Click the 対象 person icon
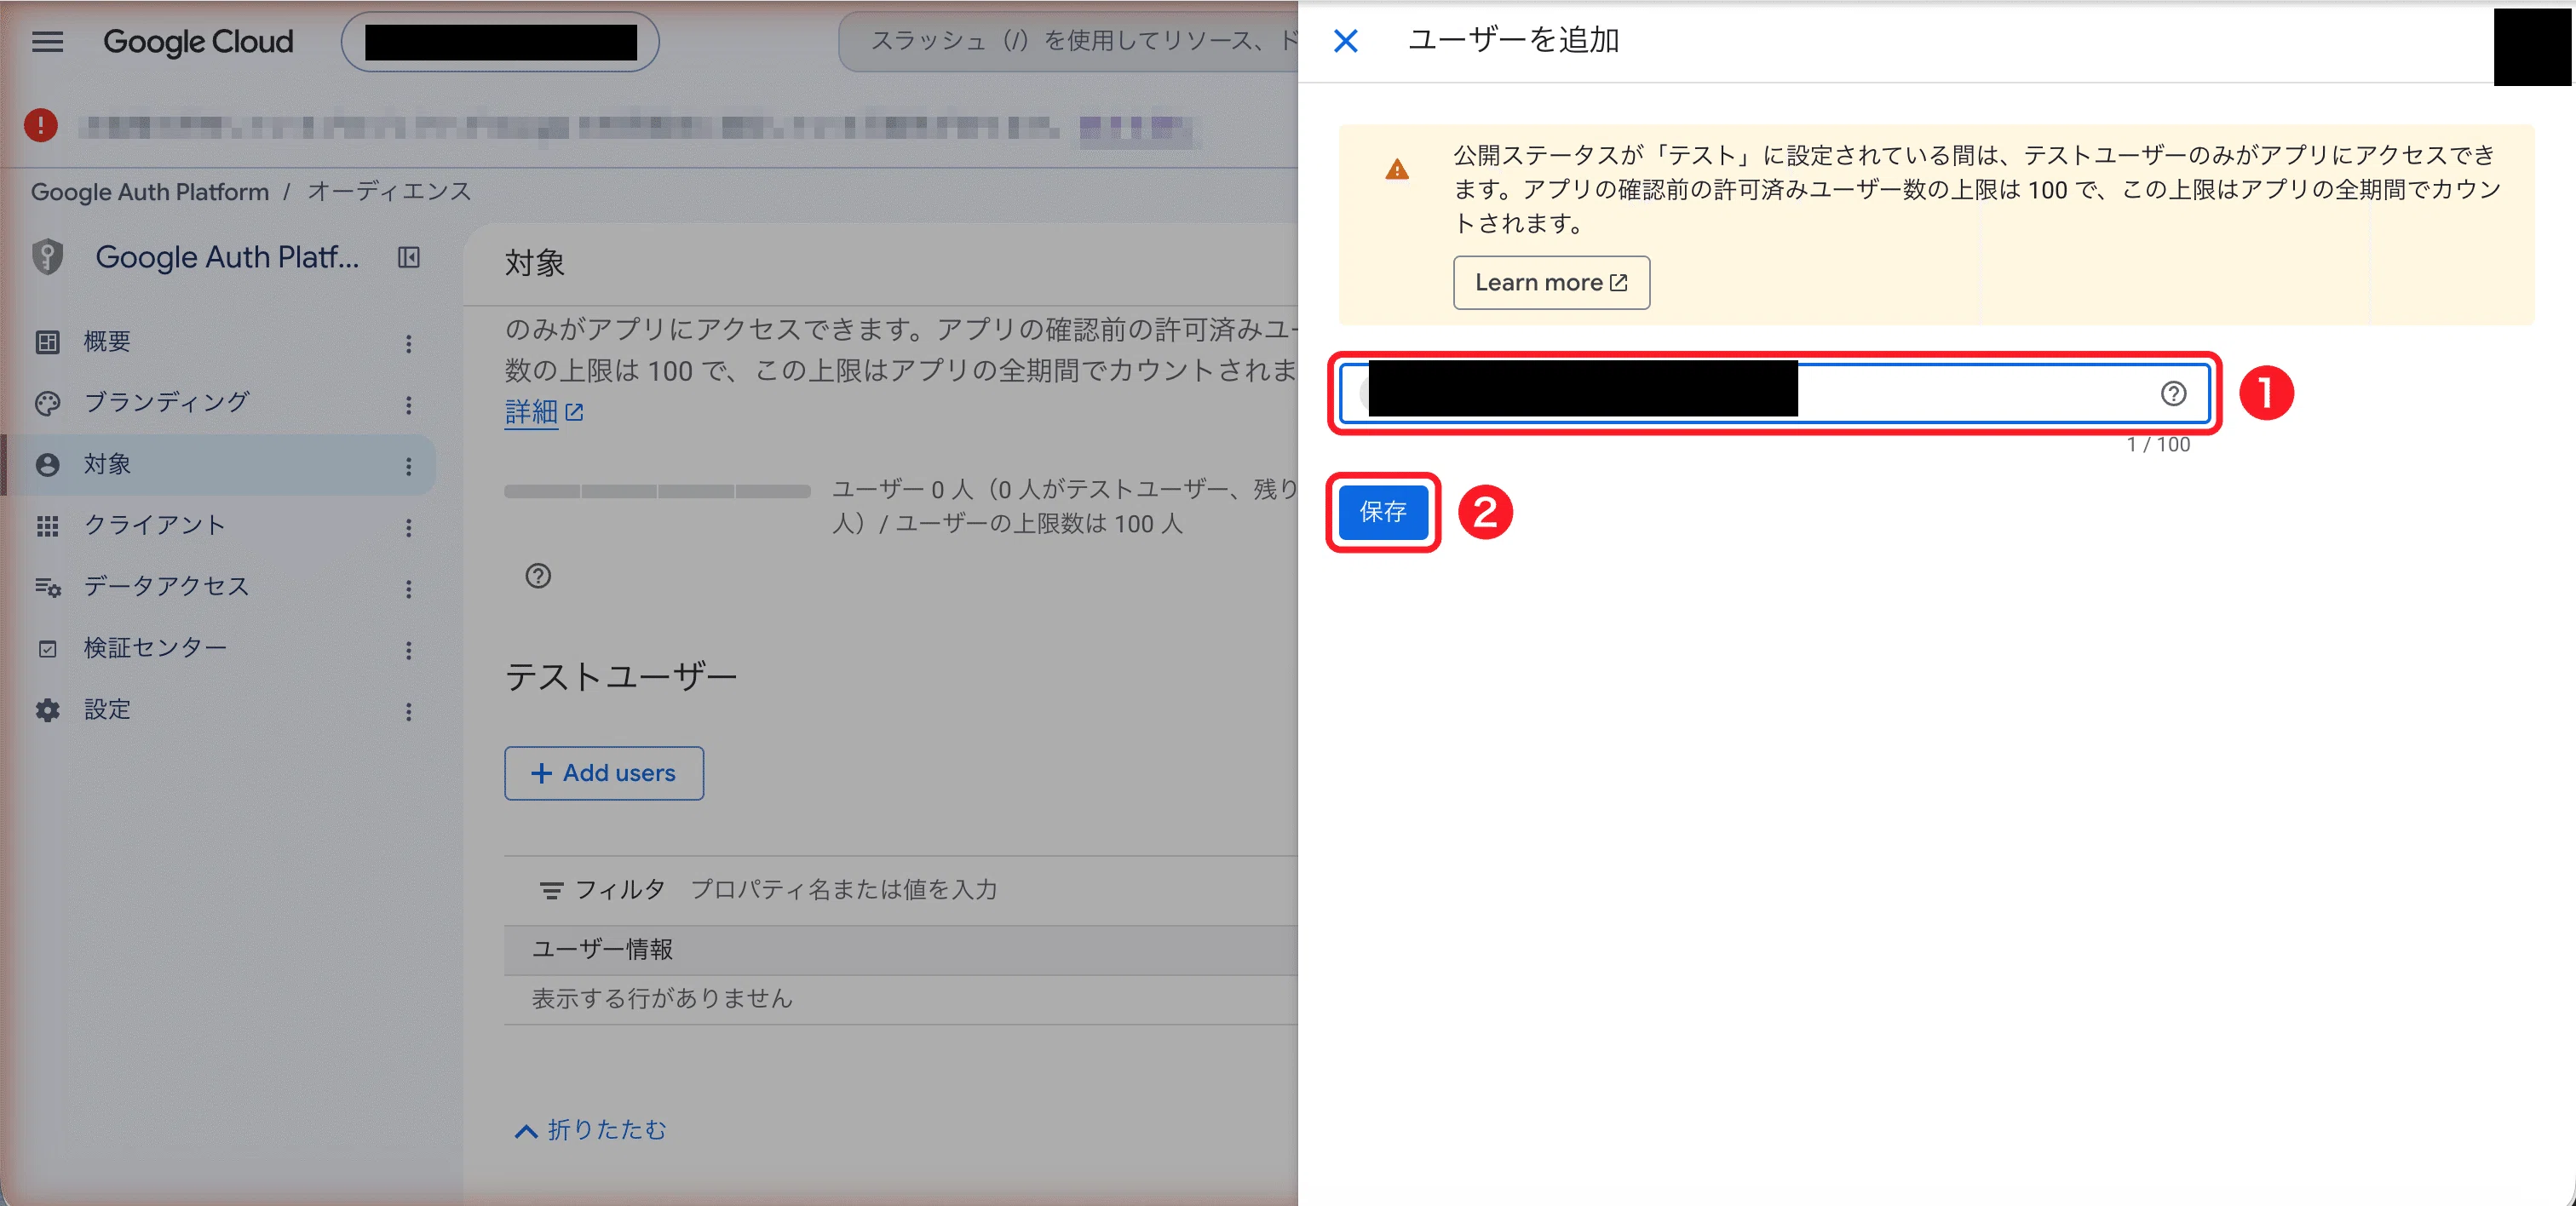The height and width of the screenshot is (1206, 2576). point(47,464)
